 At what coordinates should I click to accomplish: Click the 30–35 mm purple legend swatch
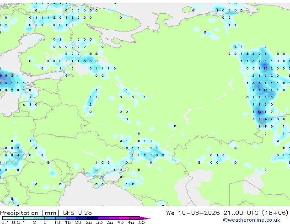(103, 218)
